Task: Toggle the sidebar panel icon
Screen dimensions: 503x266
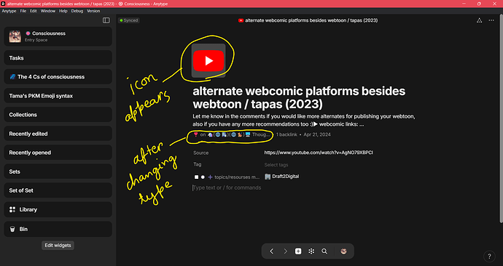Action: (106, 20)
